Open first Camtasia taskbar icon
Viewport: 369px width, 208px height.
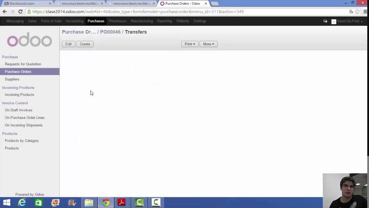(x=139, y=203)
